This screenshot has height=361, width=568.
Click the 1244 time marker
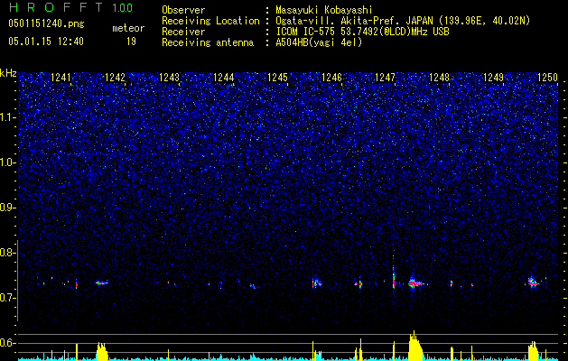click(x=224, y=77)
